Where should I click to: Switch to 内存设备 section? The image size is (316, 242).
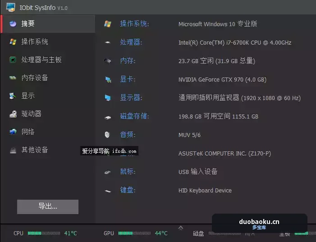tap(48, 78)
